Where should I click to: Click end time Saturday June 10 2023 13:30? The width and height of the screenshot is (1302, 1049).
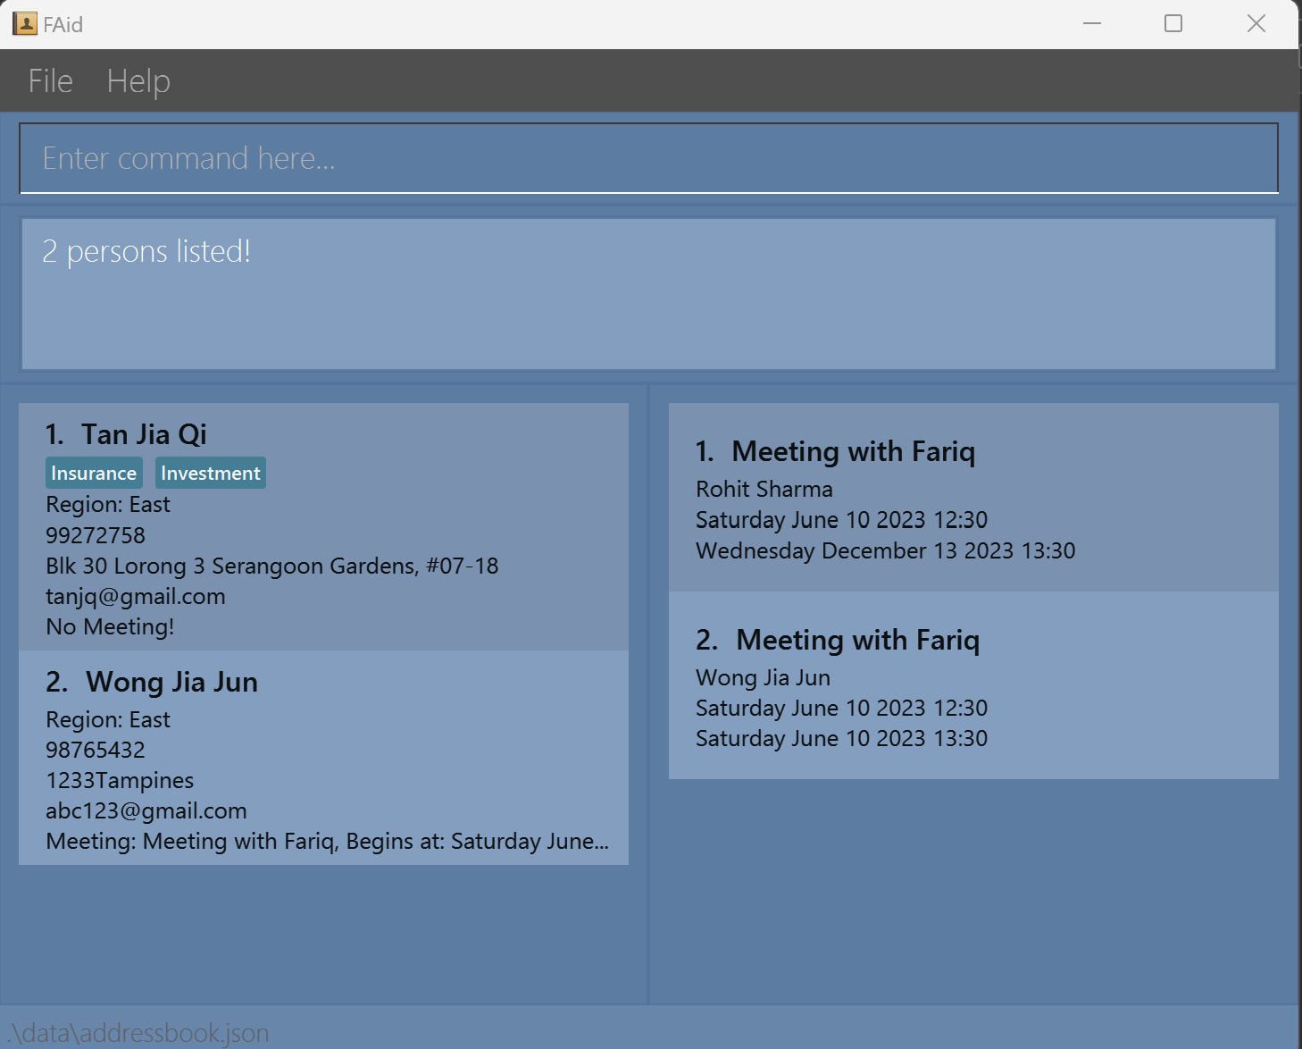pos(842,738)
